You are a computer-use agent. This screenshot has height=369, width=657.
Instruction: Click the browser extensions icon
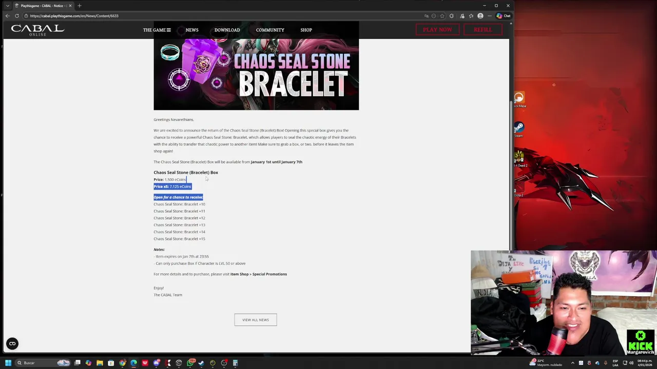pyautogui.click(x=452, y=16)
